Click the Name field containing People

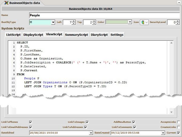(x=104, y=15)
